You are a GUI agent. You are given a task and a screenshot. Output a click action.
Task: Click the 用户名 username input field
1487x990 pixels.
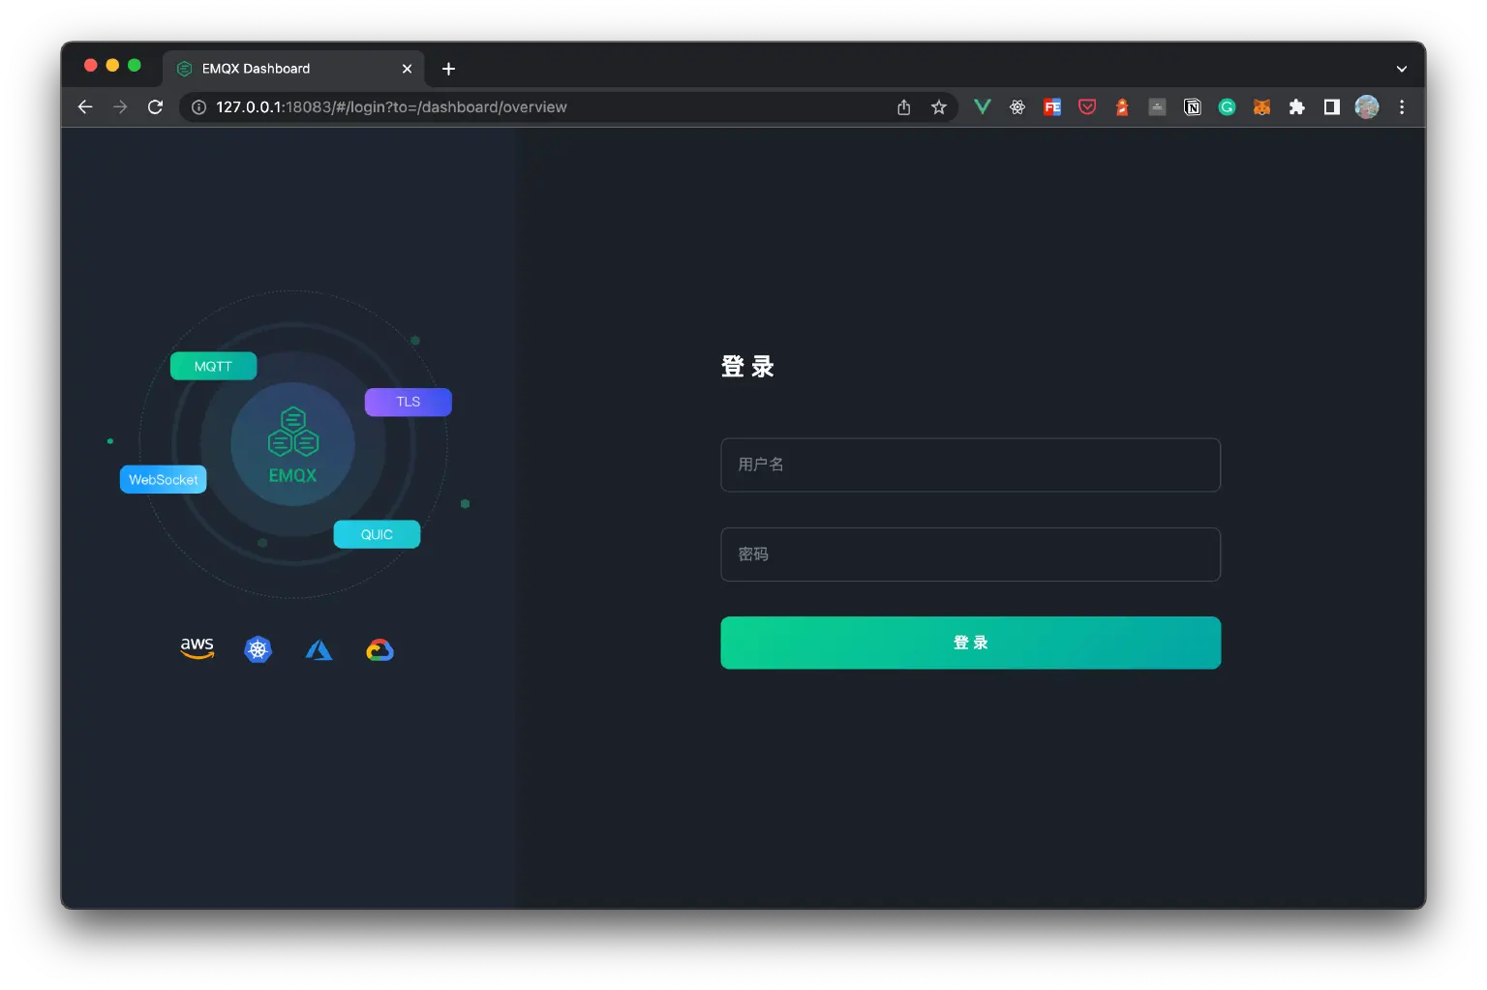970,465
